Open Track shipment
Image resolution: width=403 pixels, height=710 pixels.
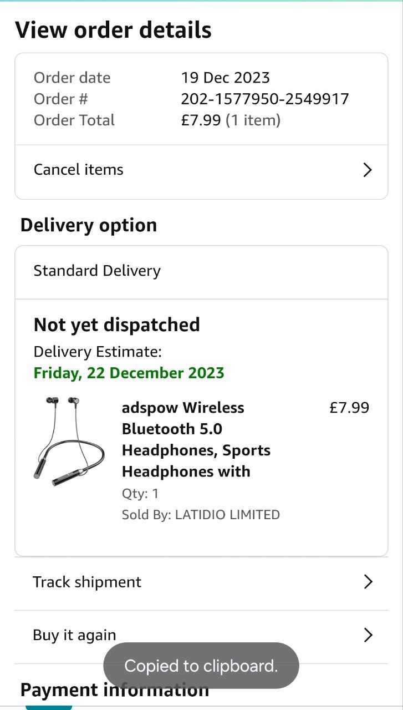pyautogui.click(x=87, y=582)
